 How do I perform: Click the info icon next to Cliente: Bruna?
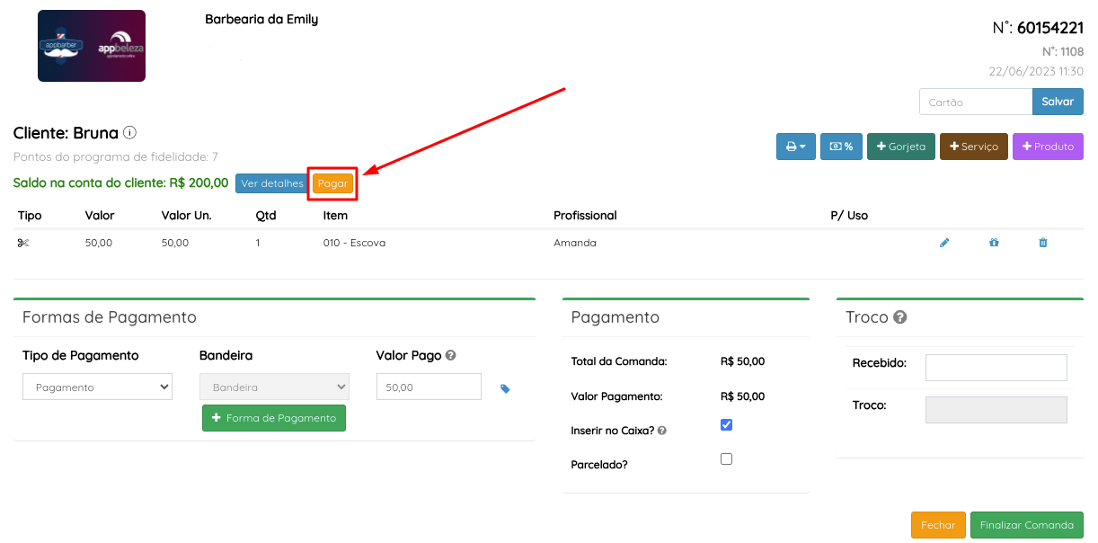point(129,133)
